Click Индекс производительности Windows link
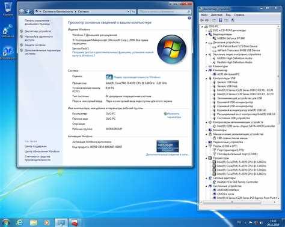This screenshot has width=285, height=227. pyautogui.click(x=137, y=77)
